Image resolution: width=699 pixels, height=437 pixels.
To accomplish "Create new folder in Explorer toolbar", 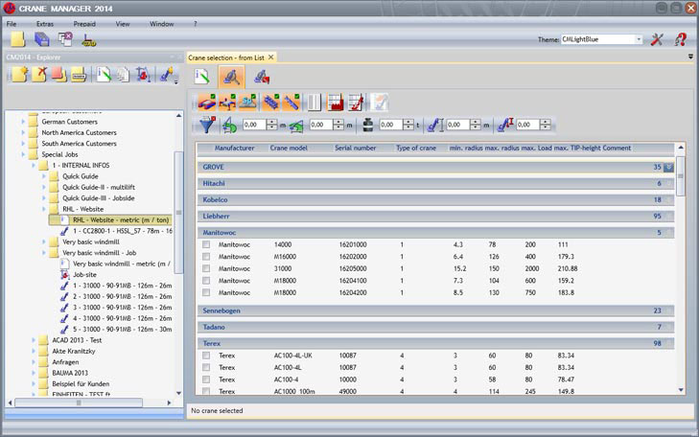I will click(x=19, y=75).
